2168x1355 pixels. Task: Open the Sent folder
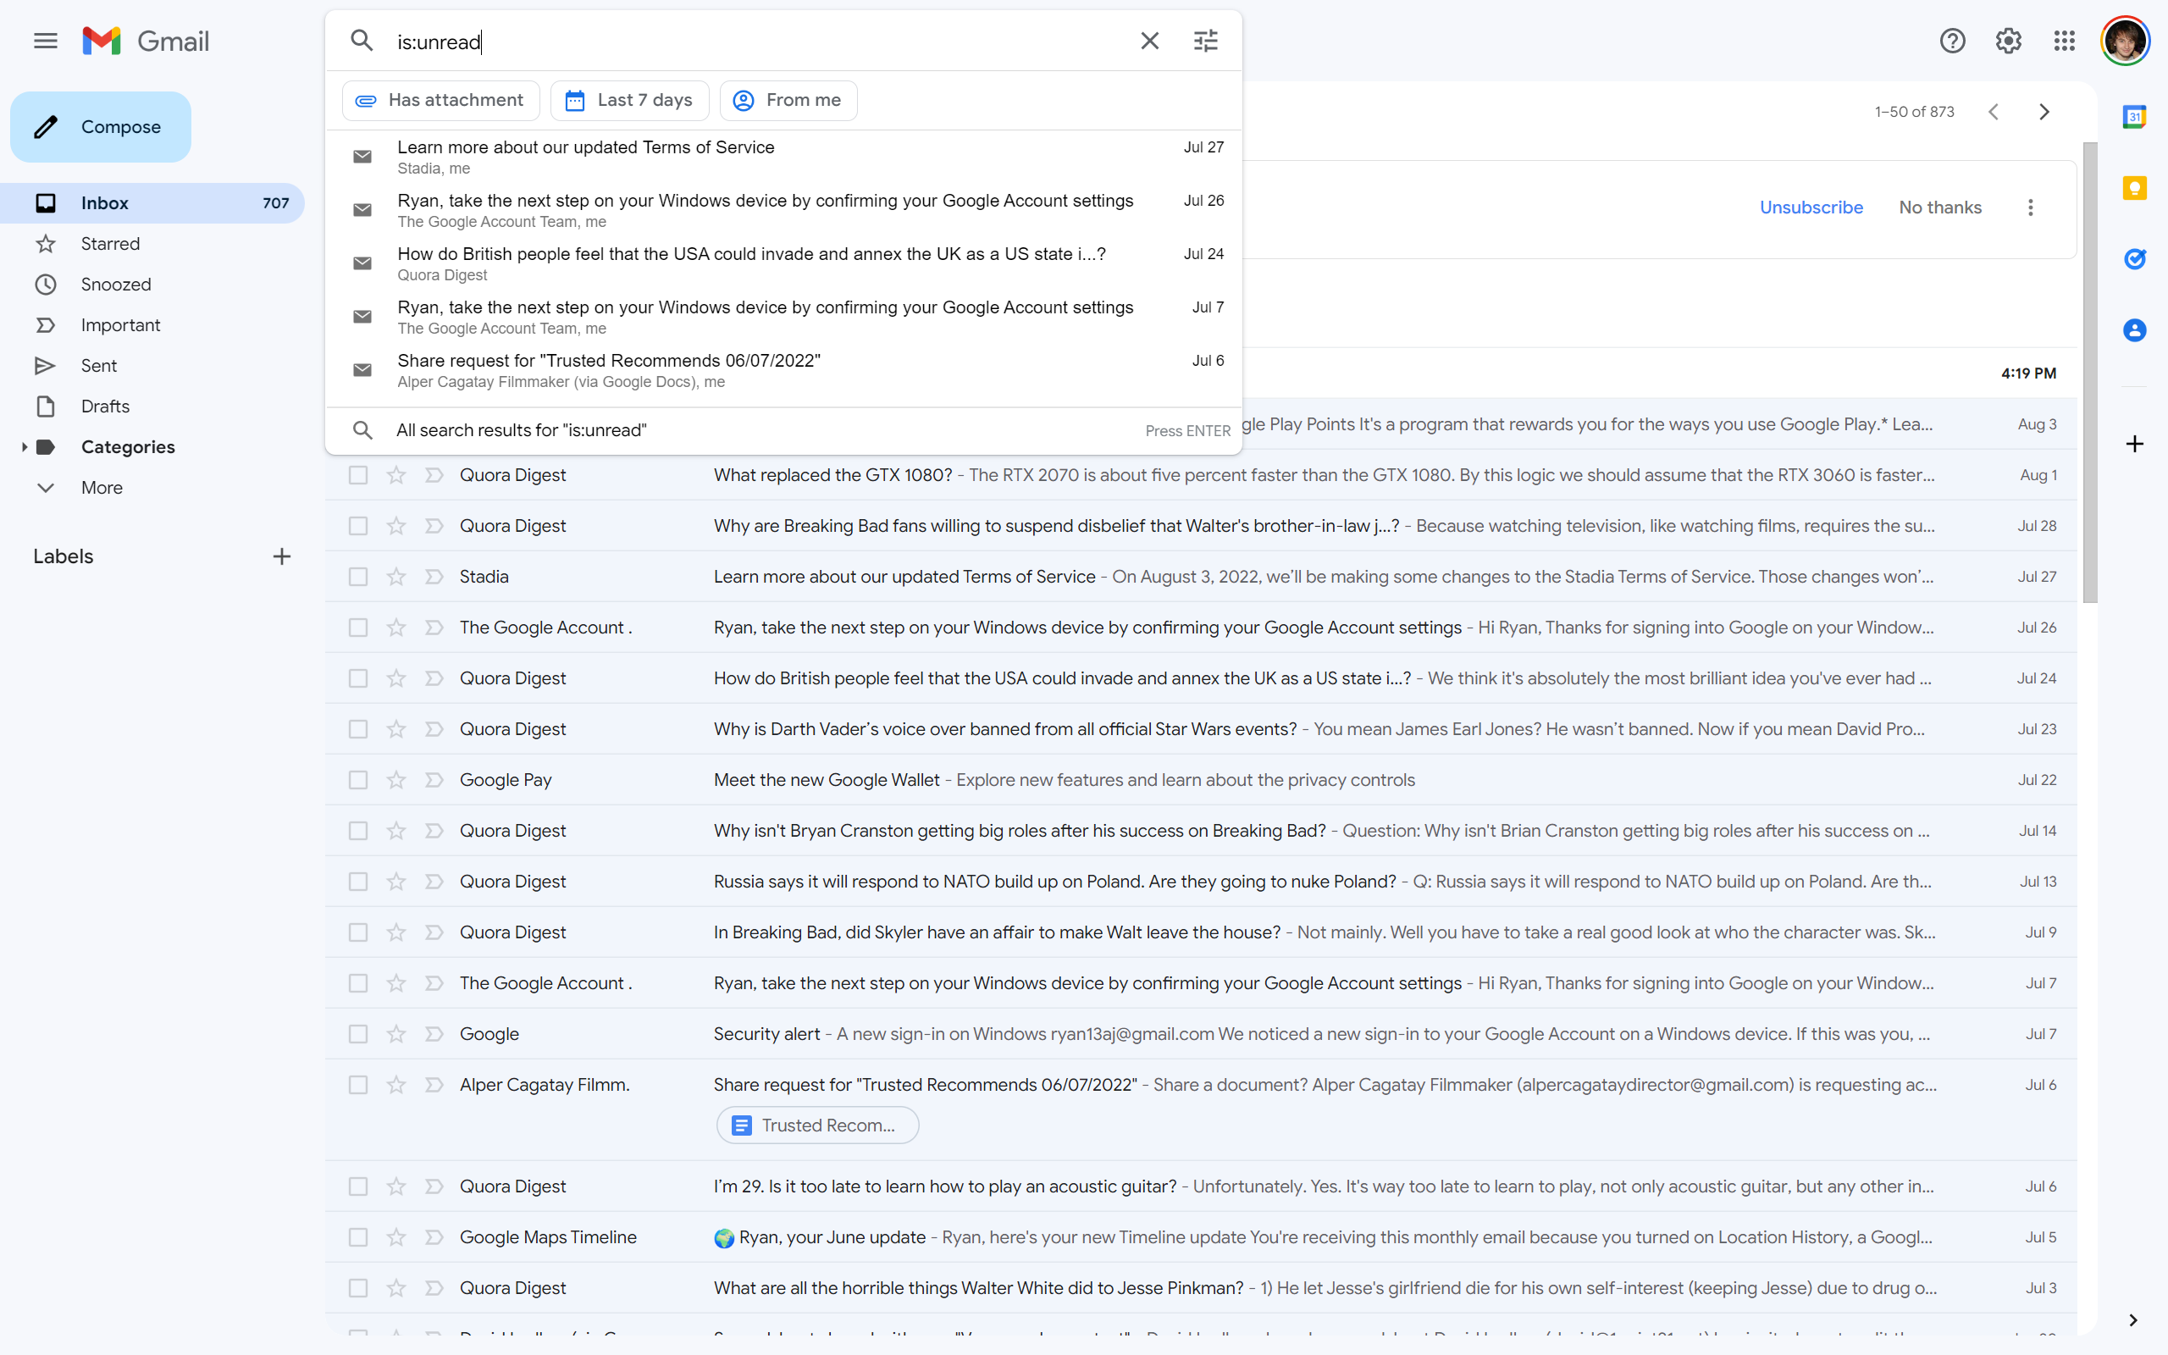coord(152,366)
